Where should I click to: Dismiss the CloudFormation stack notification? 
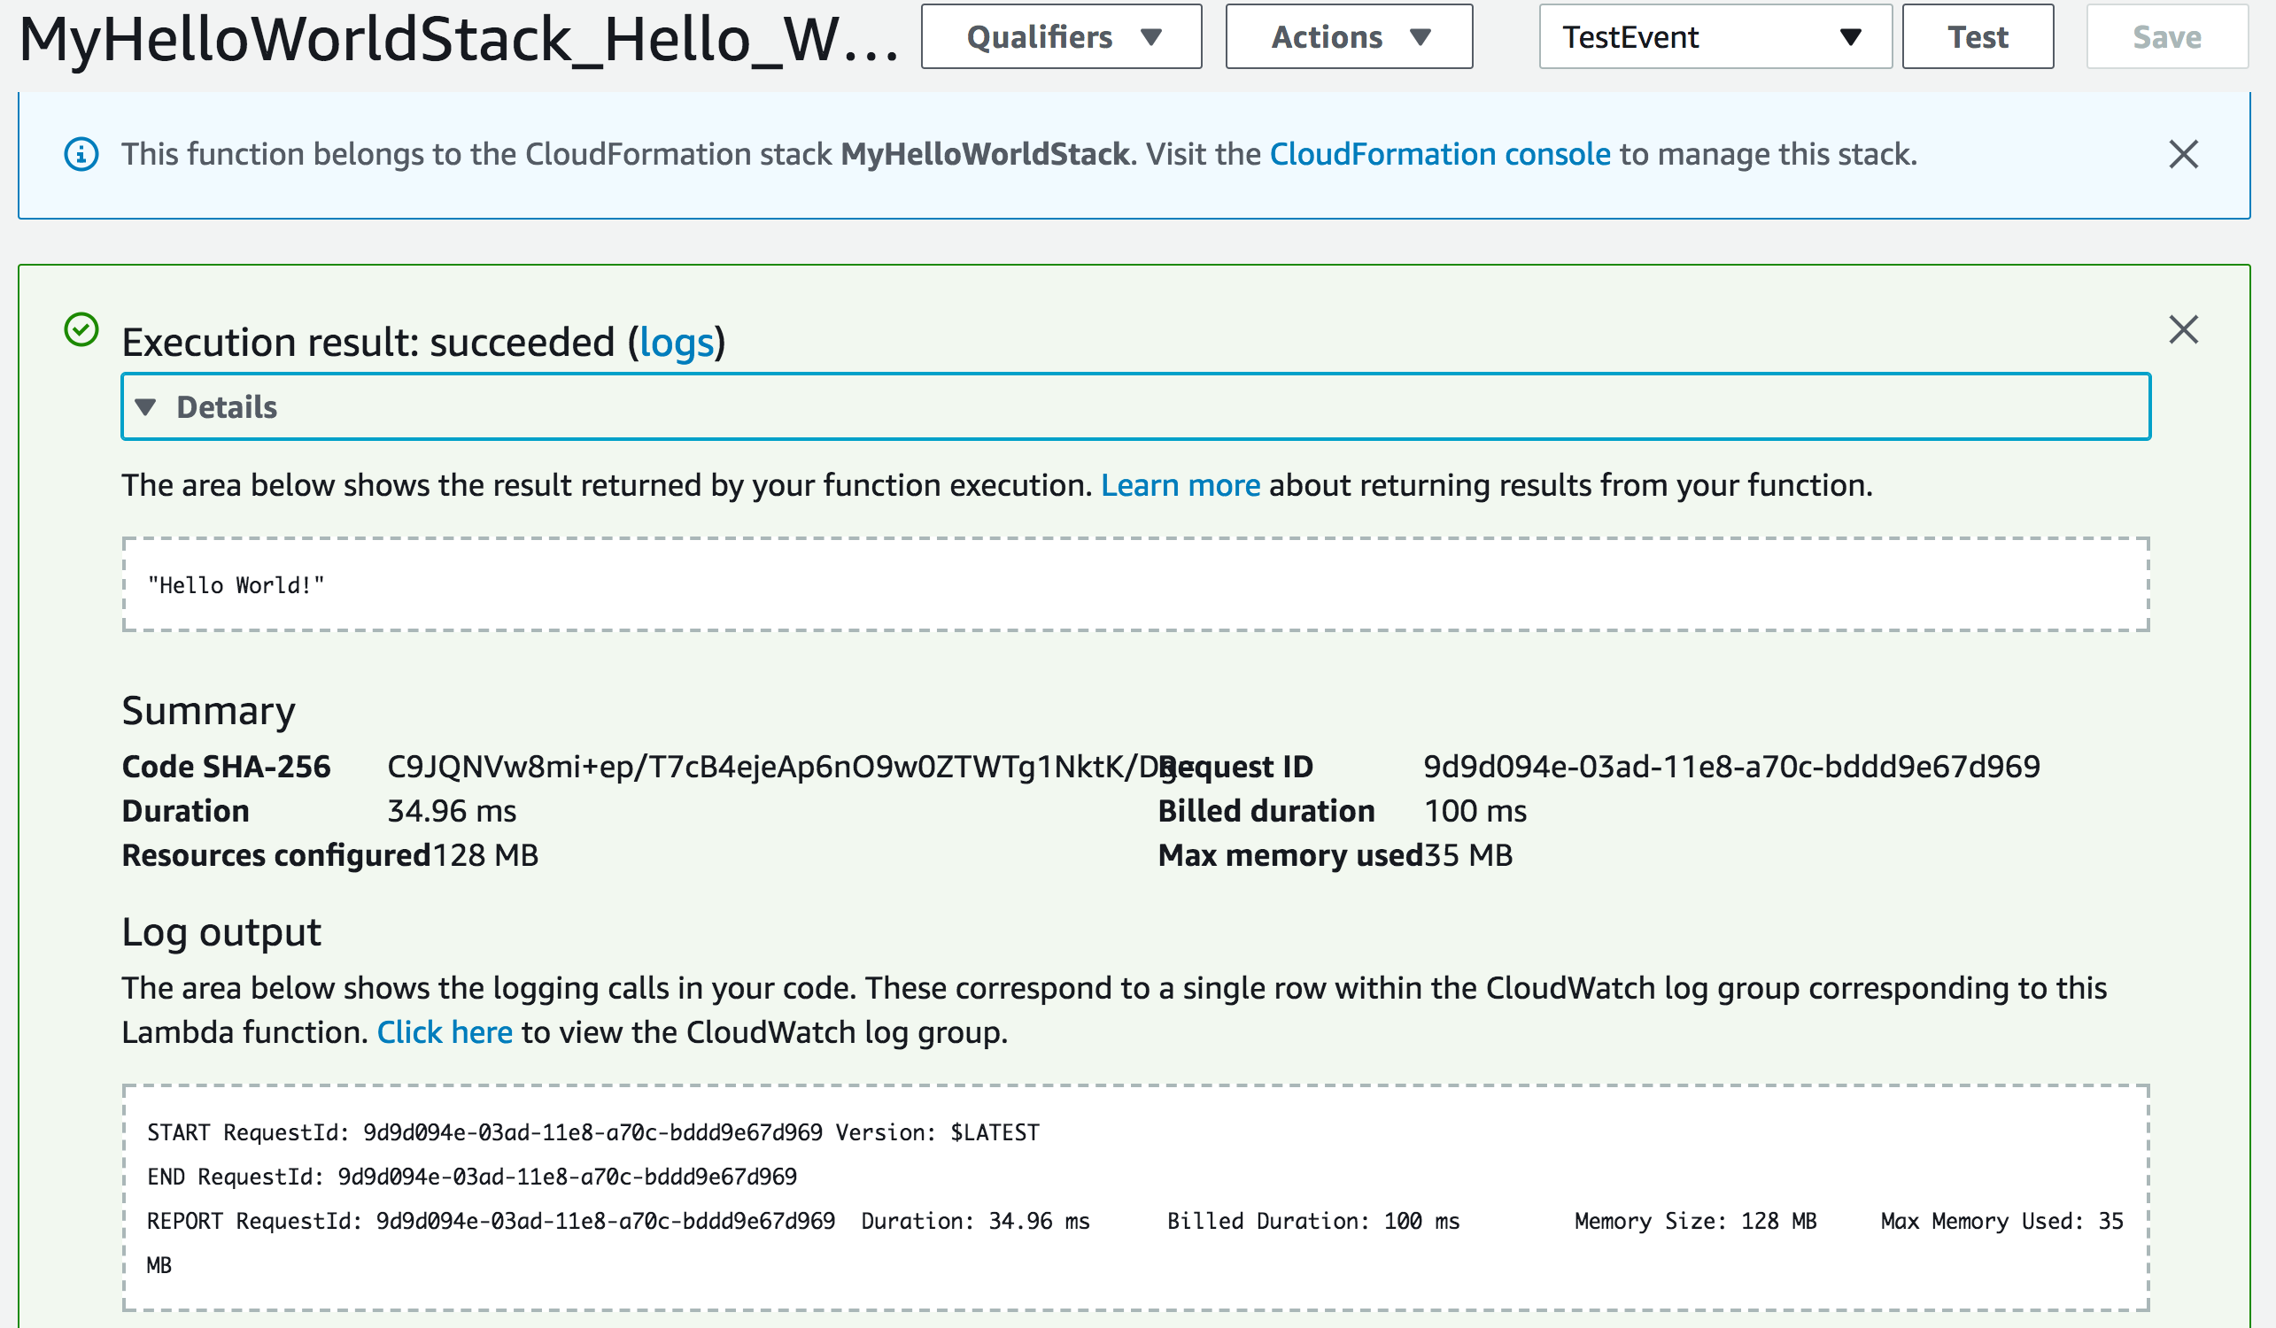(x=2183, y=154)
